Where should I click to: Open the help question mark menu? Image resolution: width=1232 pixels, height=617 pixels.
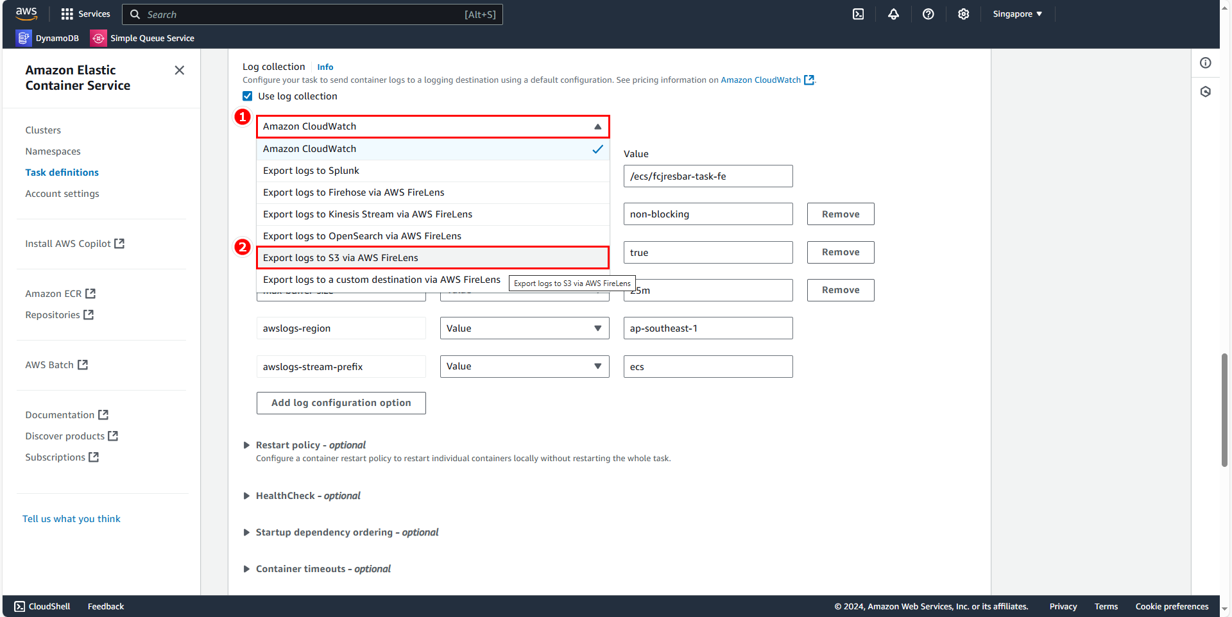coord(928,14)
